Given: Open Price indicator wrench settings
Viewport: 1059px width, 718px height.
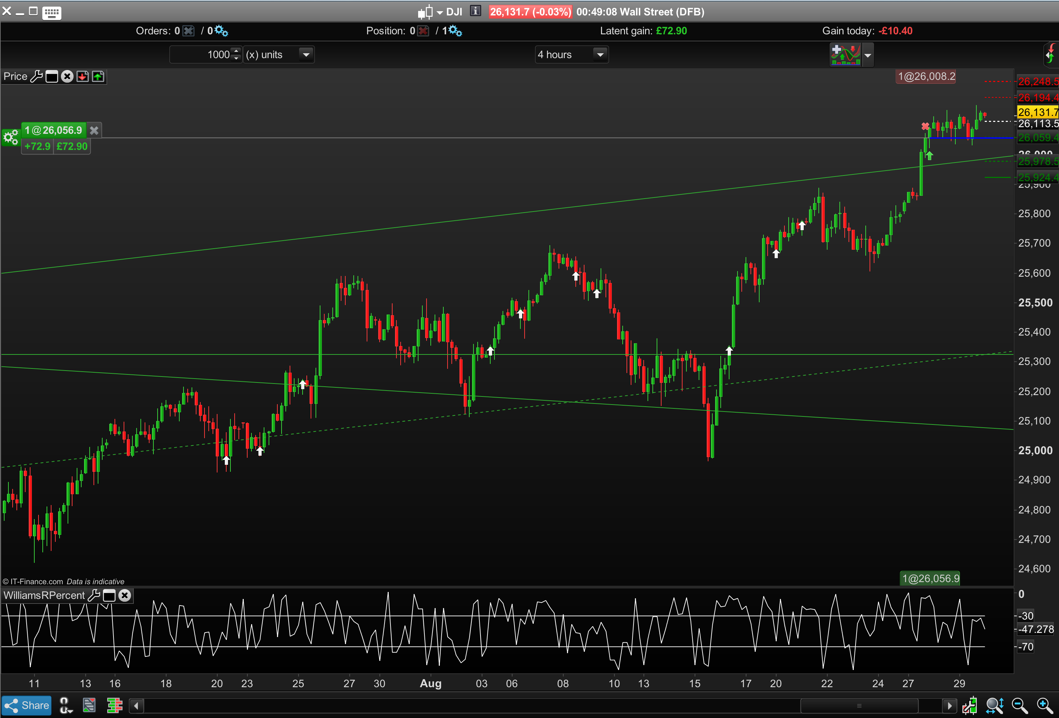Looking at the screenshot, I should pyautogui.click(x=36, y=77).
